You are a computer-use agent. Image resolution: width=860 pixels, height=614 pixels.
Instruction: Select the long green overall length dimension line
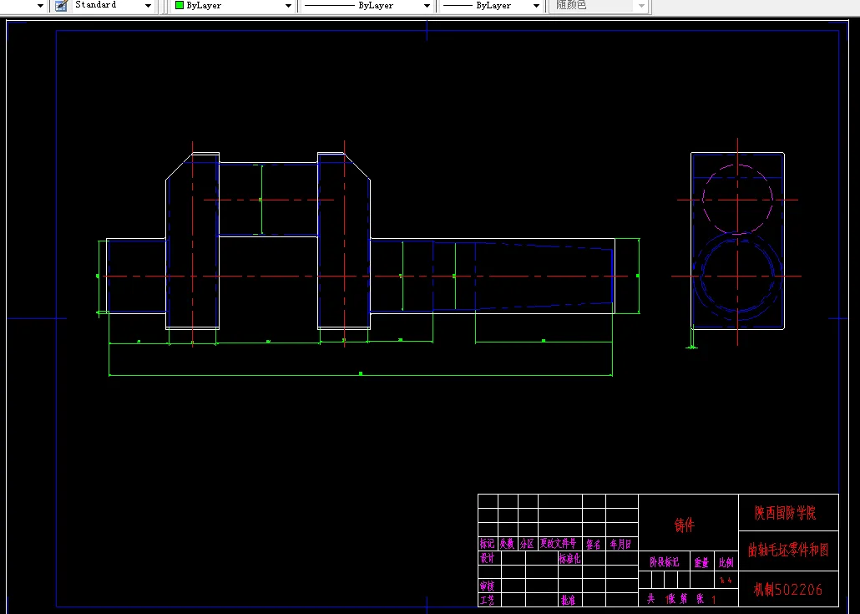click(x=361, y=375)
